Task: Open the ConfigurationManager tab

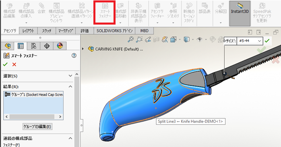Action: [x=34, y=46]
